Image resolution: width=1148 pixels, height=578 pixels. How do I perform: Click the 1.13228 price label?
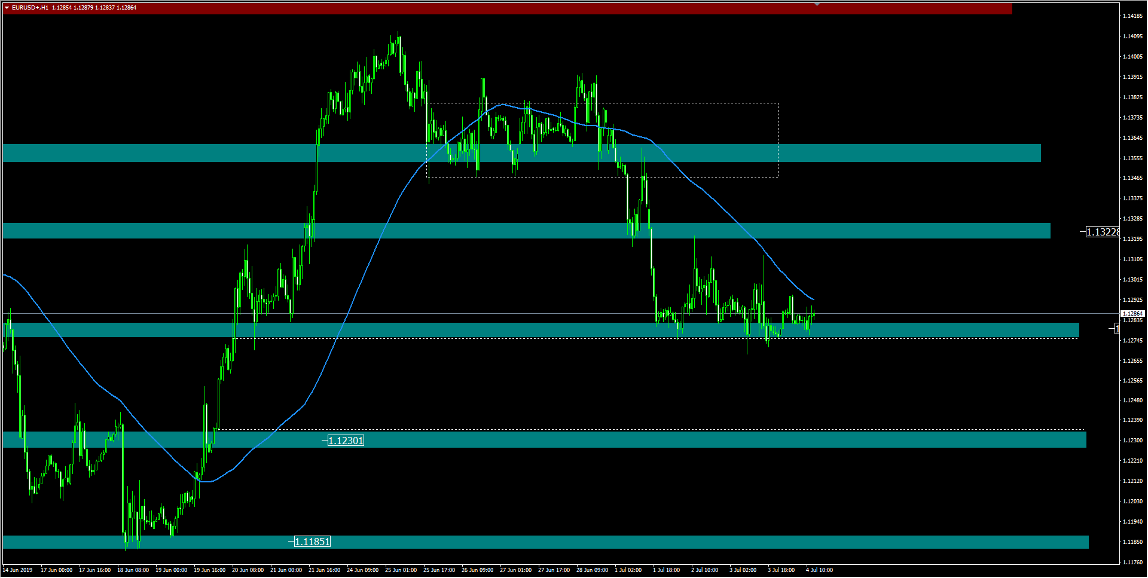(x=1102, y=232)
